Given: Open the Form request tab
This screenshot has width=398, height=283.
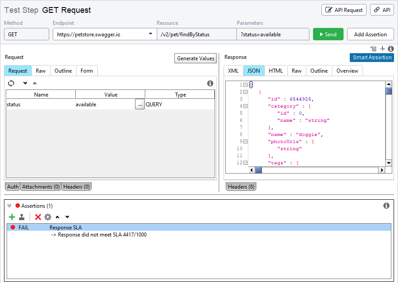Looking at the screenshot, I should point(87,71).
